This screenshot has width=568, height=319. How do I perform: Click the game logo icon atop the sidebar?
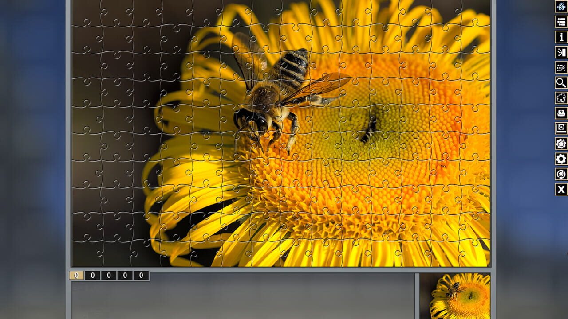(561, 7)
